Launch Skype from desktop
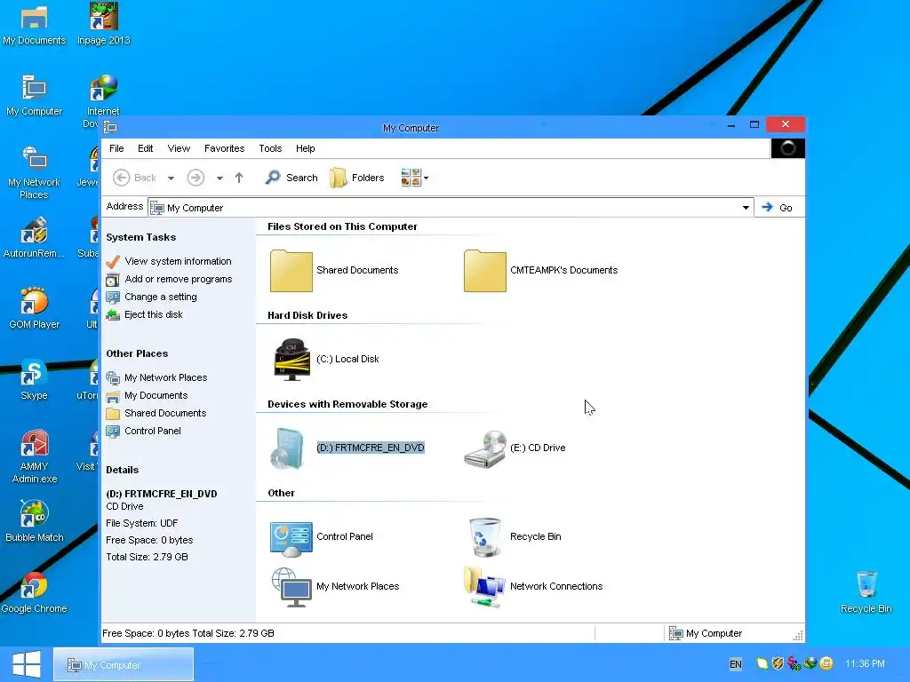 [35, 380]
